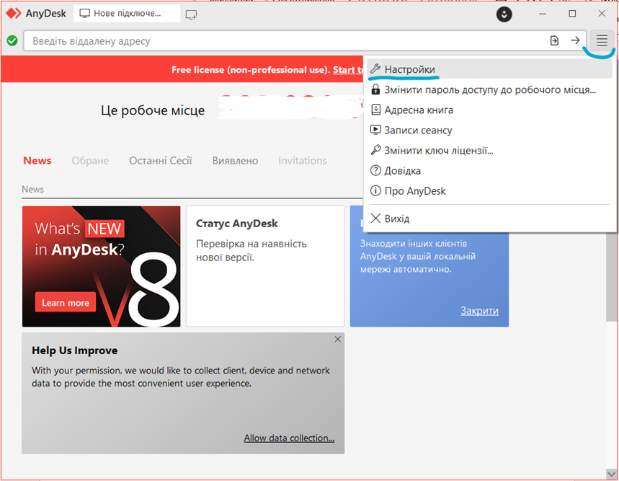Close the Help Us Improve panel
Screen dimensions: 619x481
tap(337, 340)
